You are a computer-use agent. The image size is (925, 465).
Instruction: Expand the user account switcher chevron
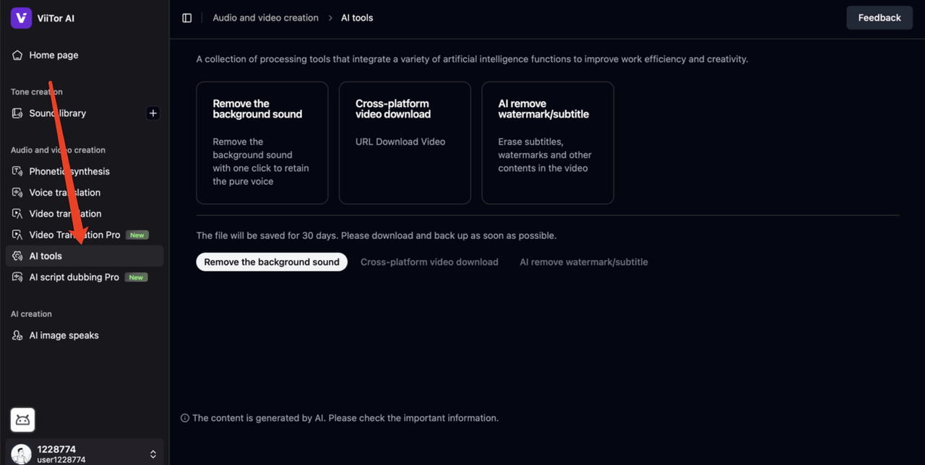coord(152,454)
